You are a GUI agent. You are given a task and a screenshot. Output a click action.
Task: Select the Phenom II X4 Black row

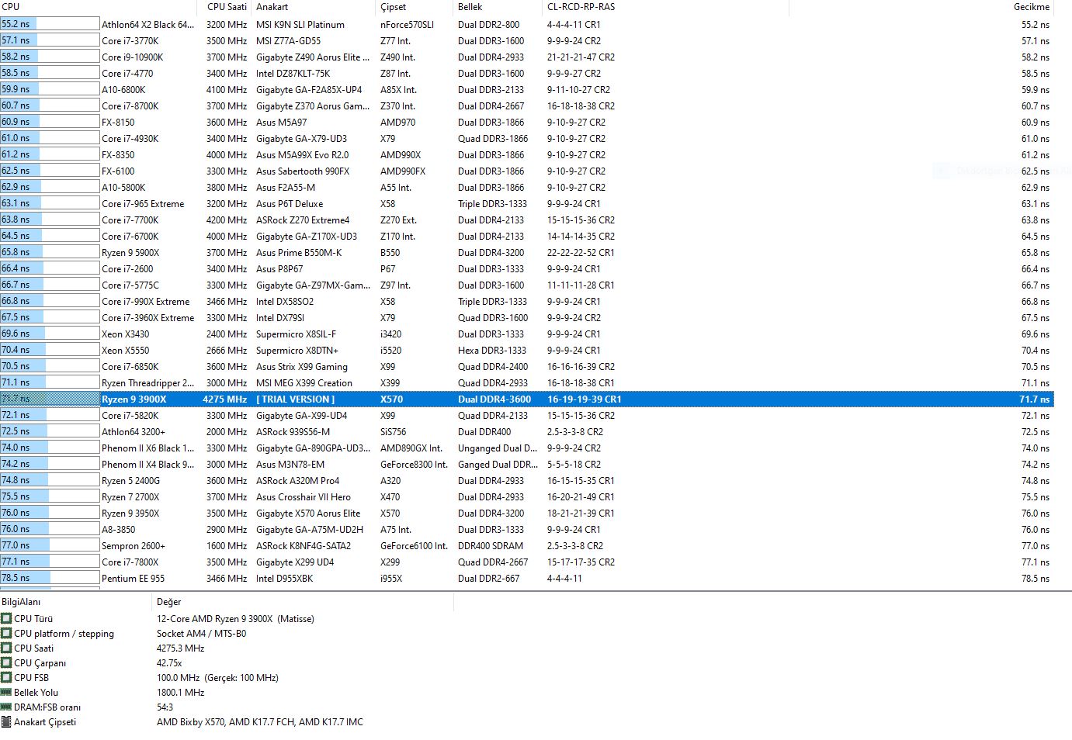(x=526, y=464)
